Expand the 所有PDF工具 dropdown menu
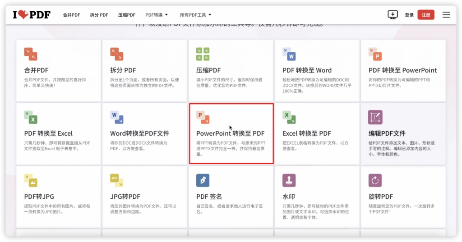Screen dimensions: 462x242 (x=196, y=15)
